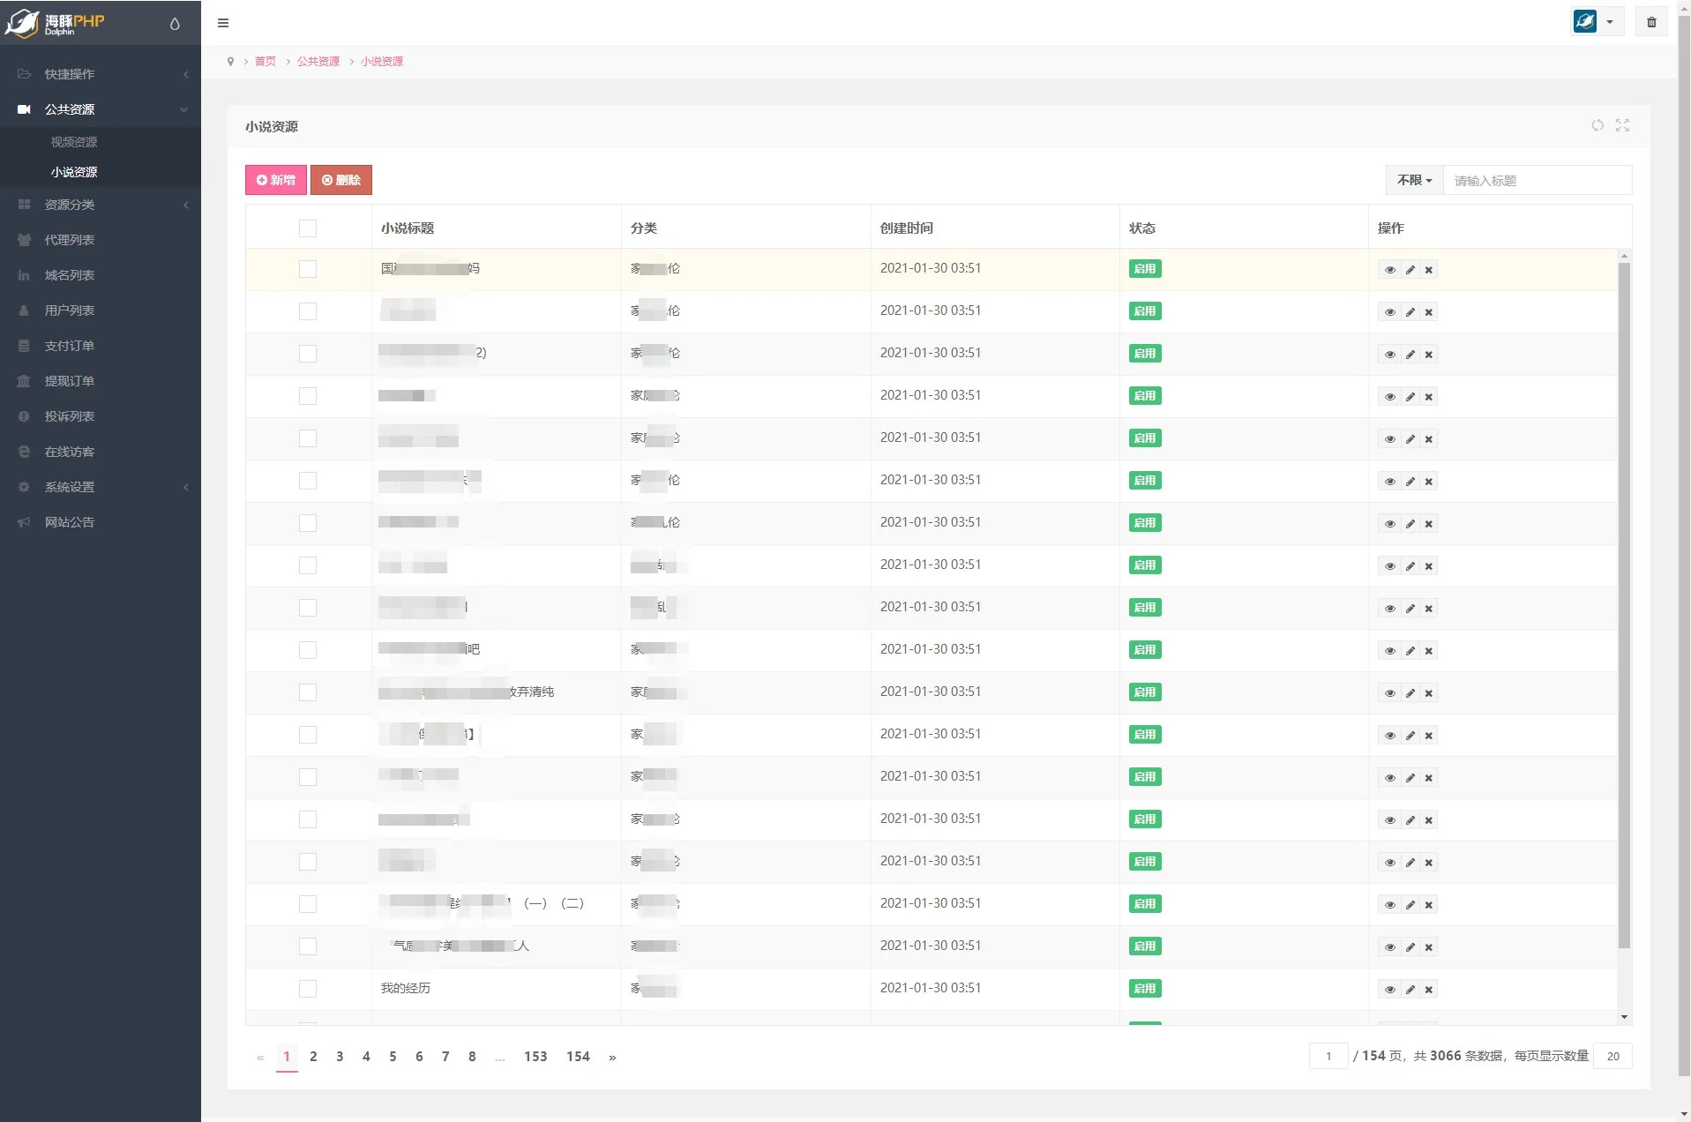
Task: Click the refresh icon in 小说资源 panel
Action: click(x=1597, y=125)
